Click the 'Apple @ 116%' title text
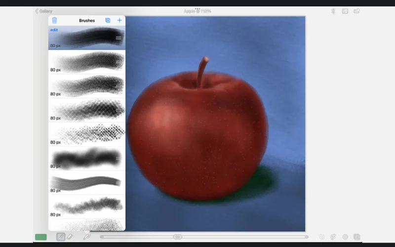This screenshot has height=247, width=395. 197,11
